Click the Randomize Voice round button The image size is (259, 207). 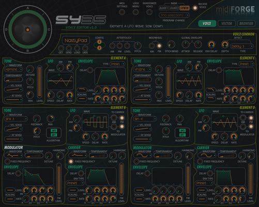[x=149, y=12]
